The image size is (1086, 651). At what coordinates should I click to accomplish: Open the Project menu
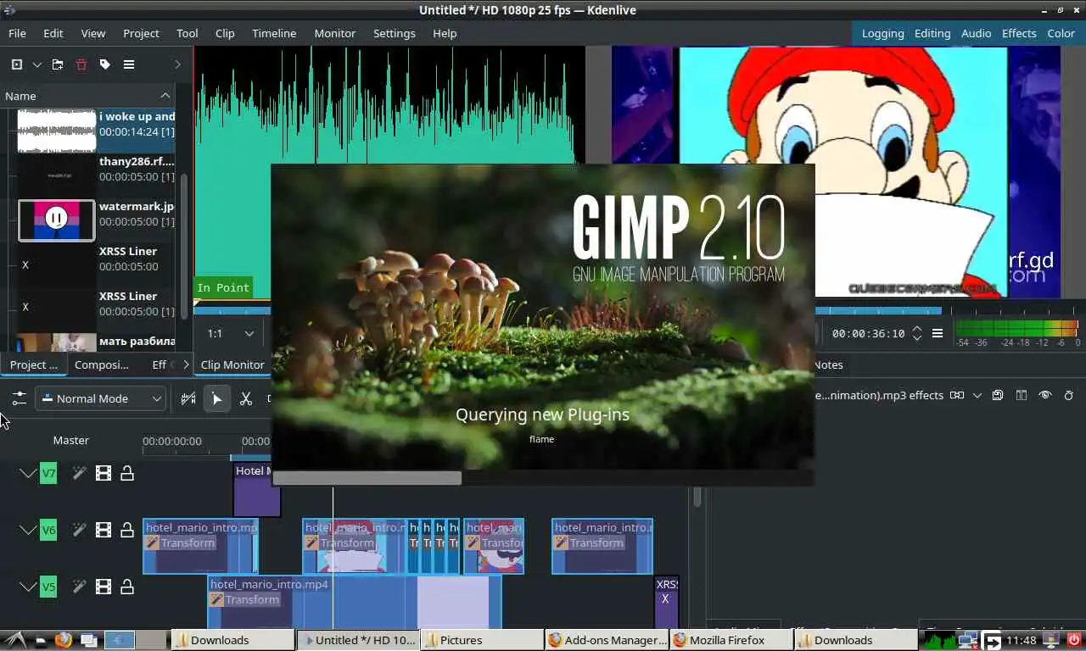pos(141,33)
